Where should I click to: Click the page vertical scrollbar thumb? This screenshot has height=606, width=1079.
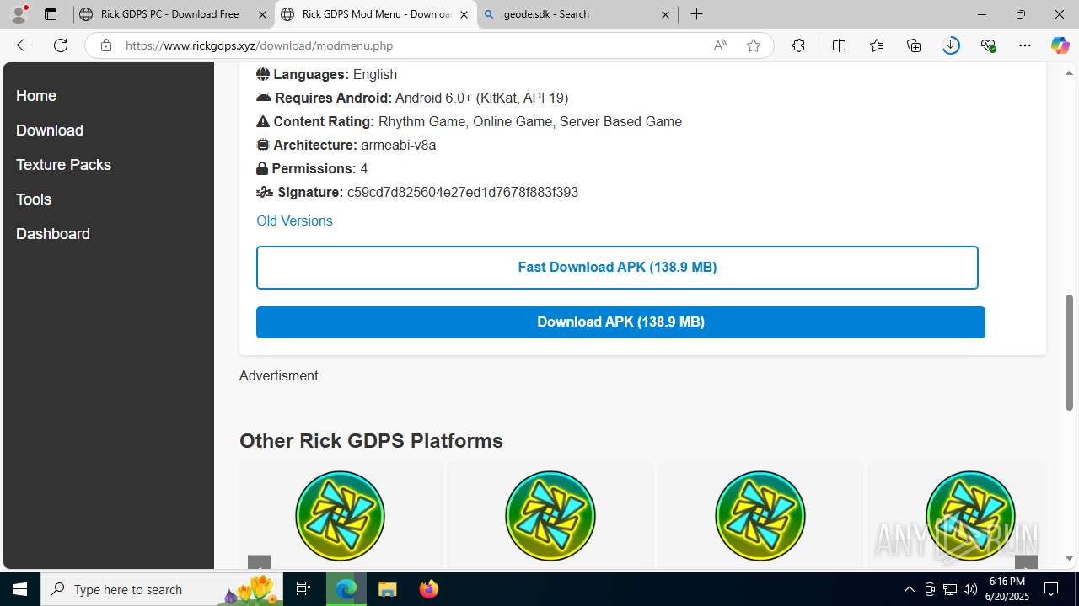click(1070, 352)
